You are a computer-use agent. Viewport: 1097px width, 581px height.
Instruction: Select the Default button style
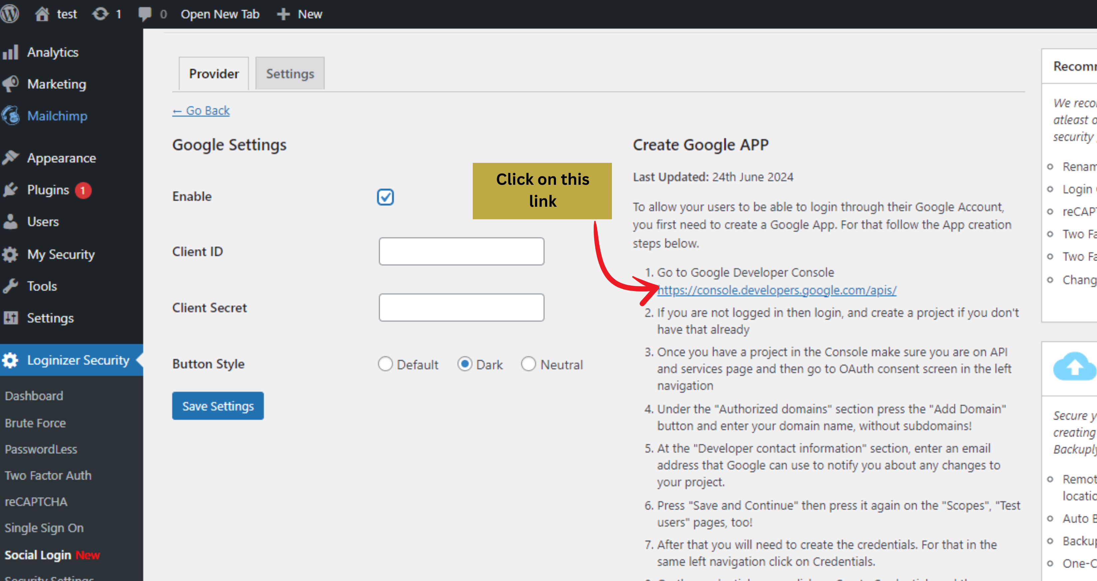tap(385, 364)
